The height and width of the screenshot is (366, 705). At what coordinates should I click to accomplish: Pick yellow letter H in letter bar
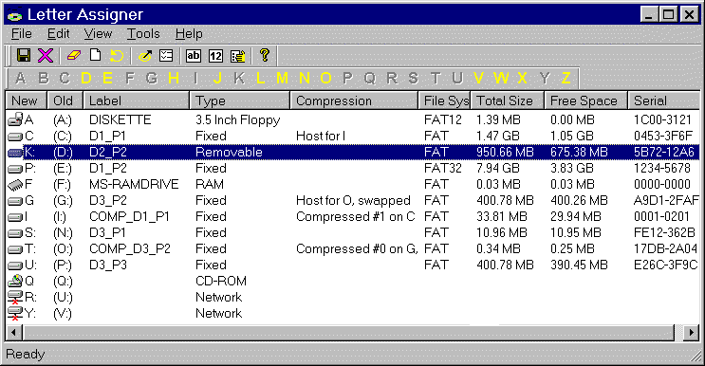tap(174, 78)
